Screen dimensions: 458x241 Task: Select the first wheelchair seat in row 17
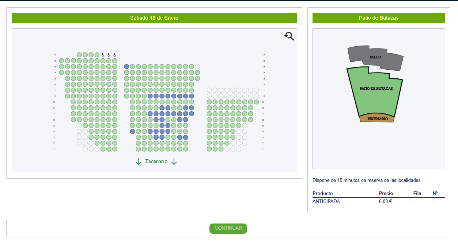[x=103, y=55]
